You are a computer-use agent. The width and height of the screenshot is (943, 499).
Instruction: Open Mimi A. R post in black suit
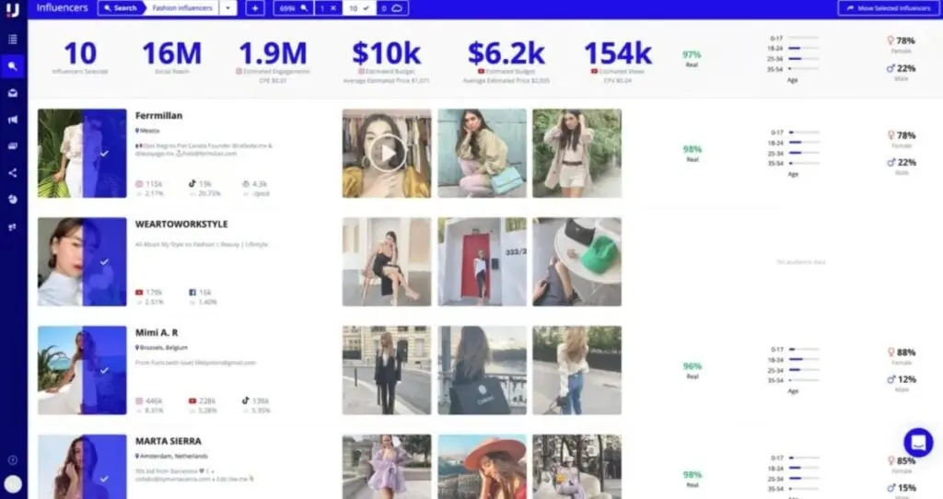point(387,370)
